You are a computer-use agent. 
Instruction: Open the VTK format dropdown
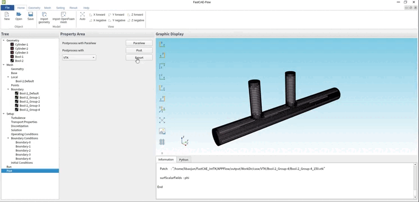click(79, 57)
